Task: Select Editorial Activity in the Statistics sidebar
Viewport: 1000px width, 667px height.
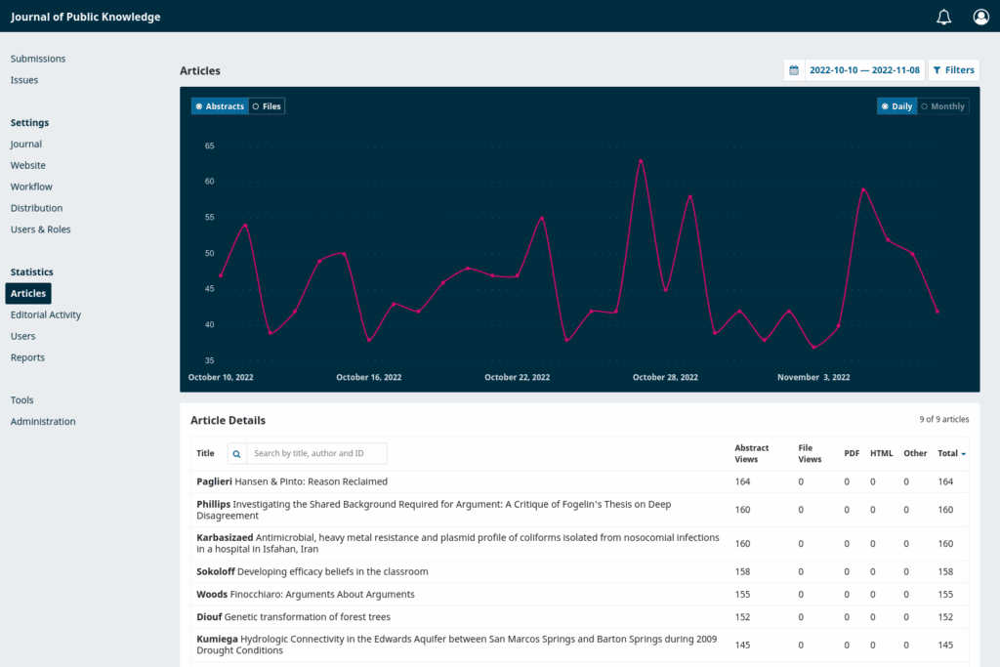Action: coord(45,314)
